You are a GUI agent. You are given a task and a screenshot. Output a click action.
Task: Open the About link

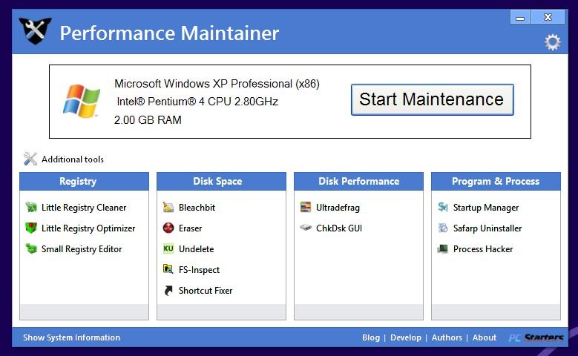(485, 337)
